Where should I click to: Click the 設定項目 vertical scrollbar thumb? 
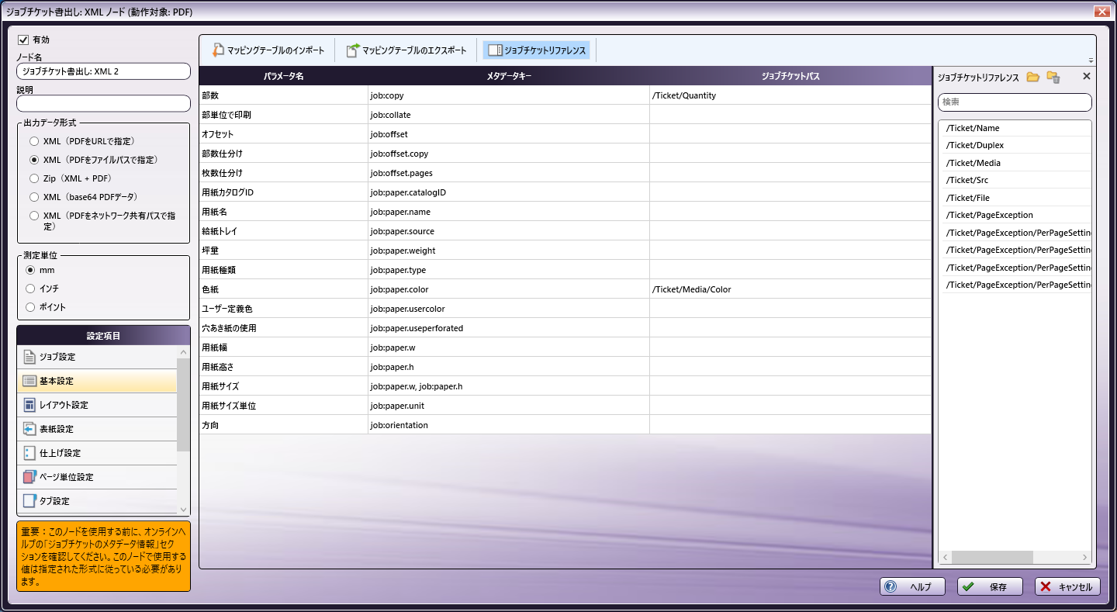[183, 404]
